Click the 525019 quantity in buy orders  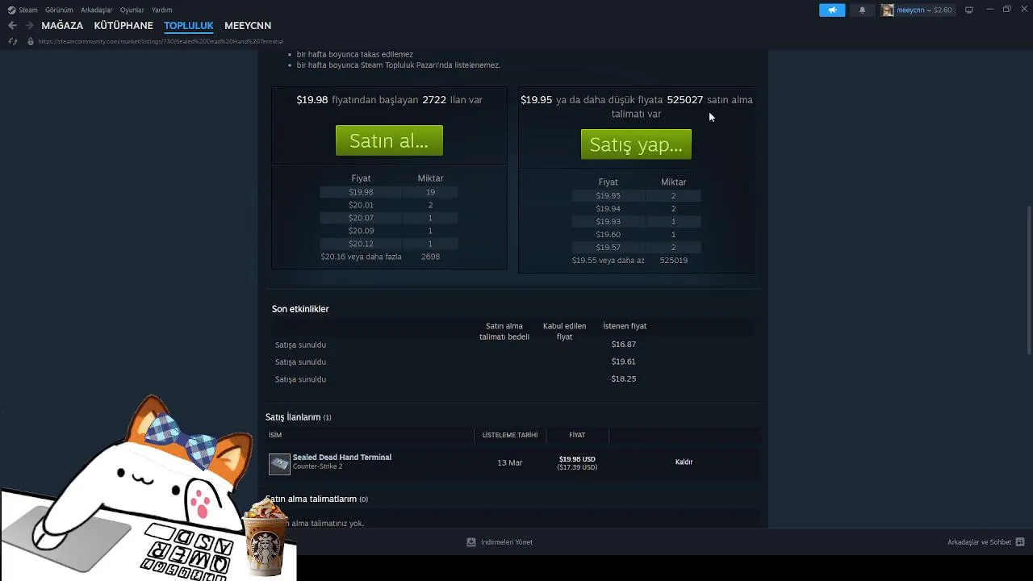tap(673, 261)
